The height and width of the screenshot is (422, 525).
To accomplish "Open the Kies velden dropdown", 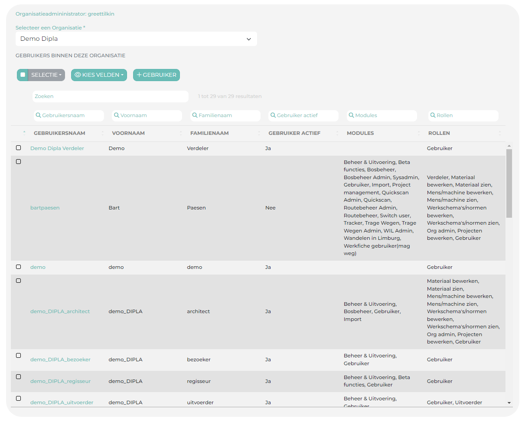I will click(99, 75).
